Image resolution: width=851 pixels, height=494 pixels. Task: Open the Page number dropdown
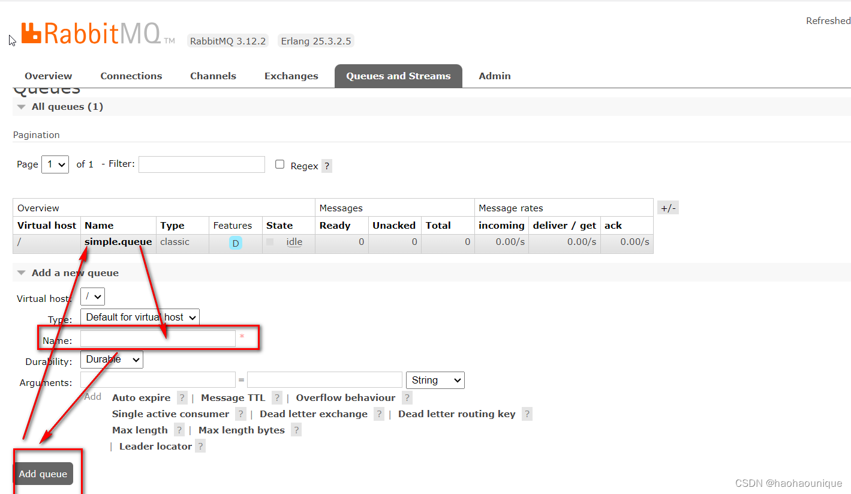pyautogui.click(x=55, y=164)
